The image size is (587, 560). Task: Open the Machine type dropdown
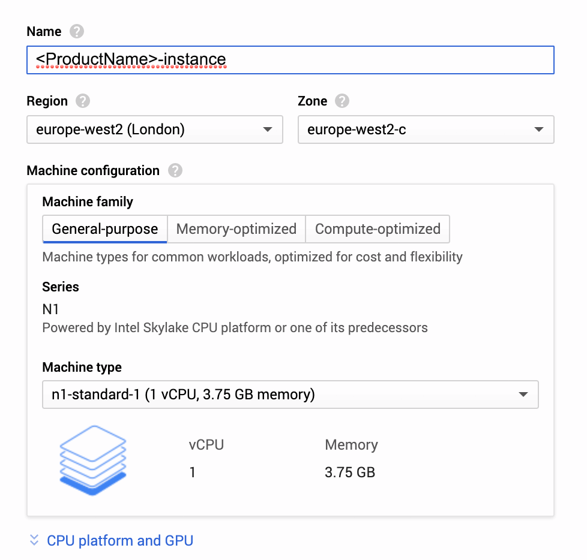pyautogui.click(x=290, y=395)
